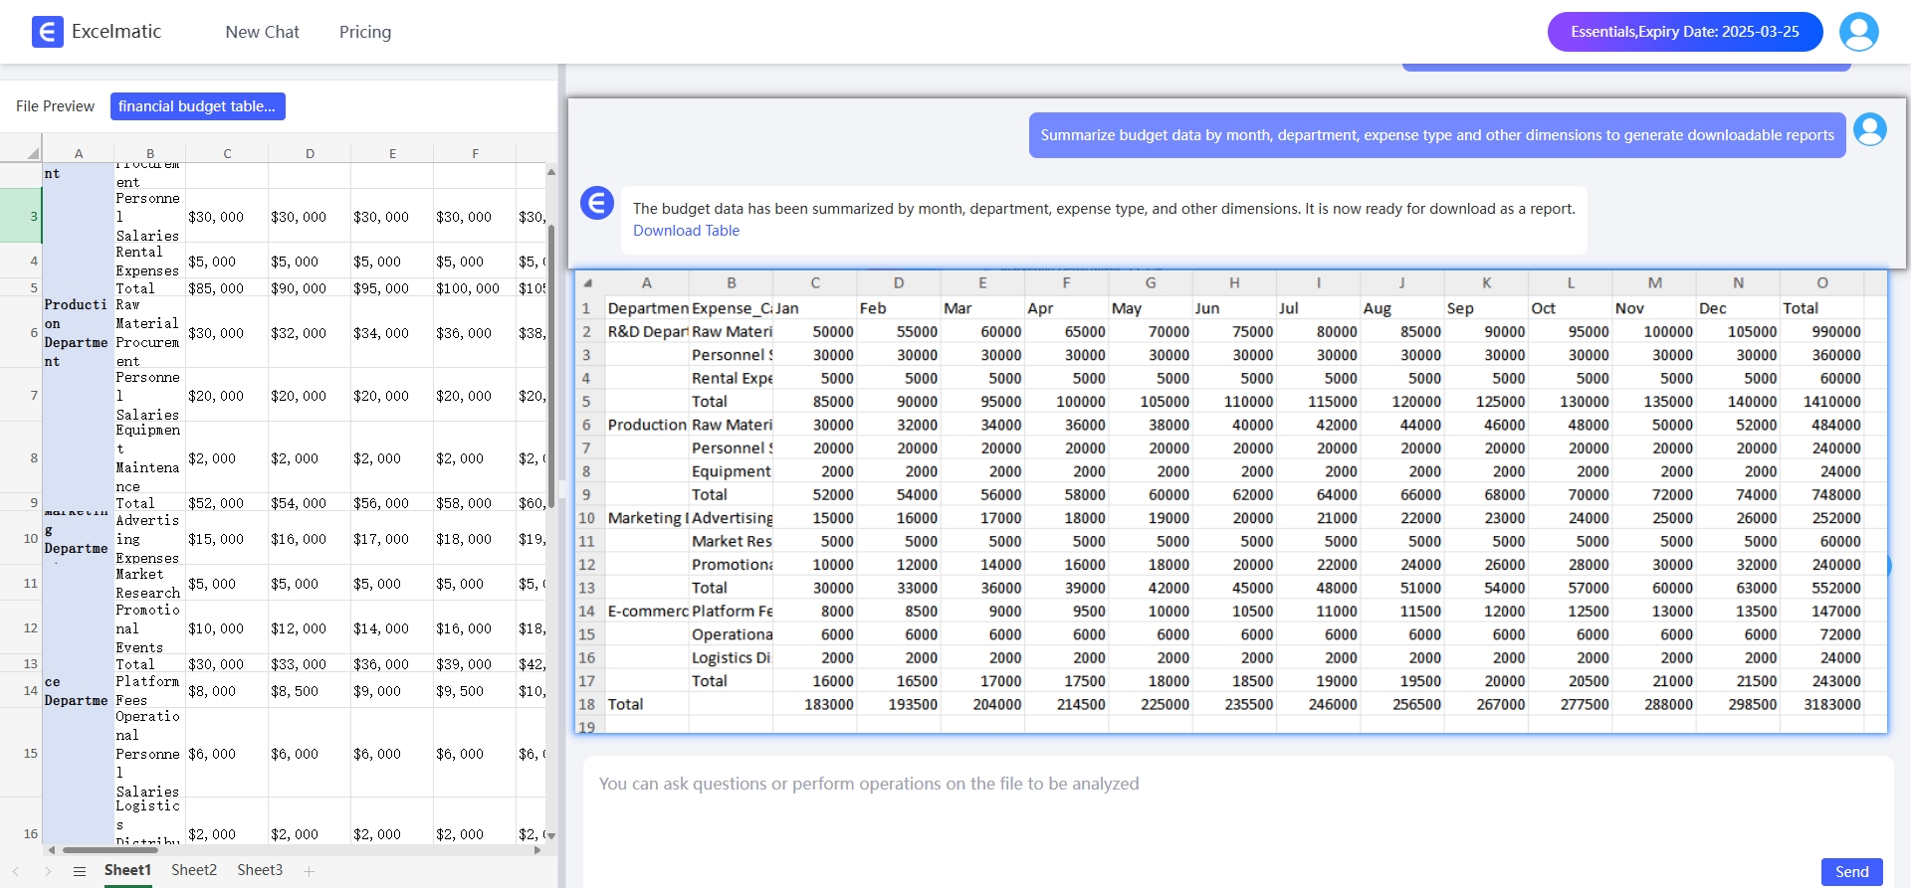Click the previous sheet arrow
1911x888 pixels.
[x=16, y=871]
